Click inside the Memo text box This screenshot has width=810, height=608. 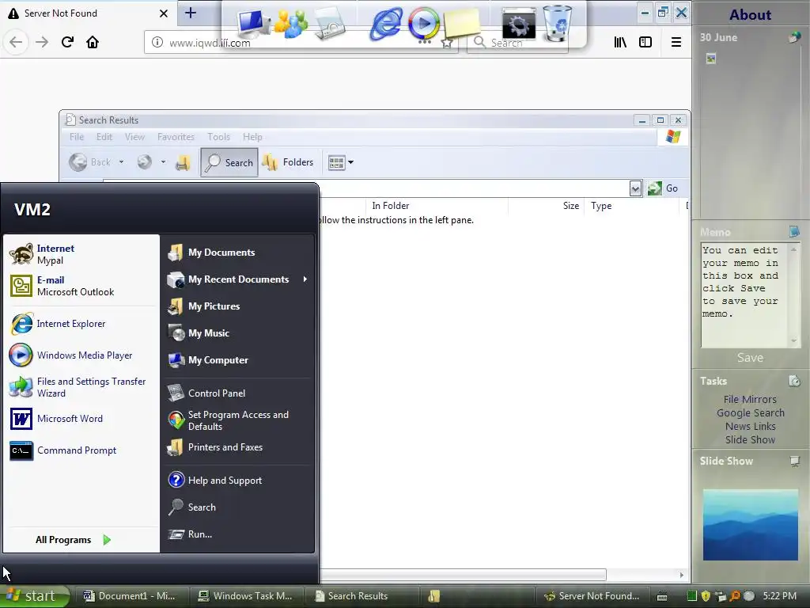745,294
